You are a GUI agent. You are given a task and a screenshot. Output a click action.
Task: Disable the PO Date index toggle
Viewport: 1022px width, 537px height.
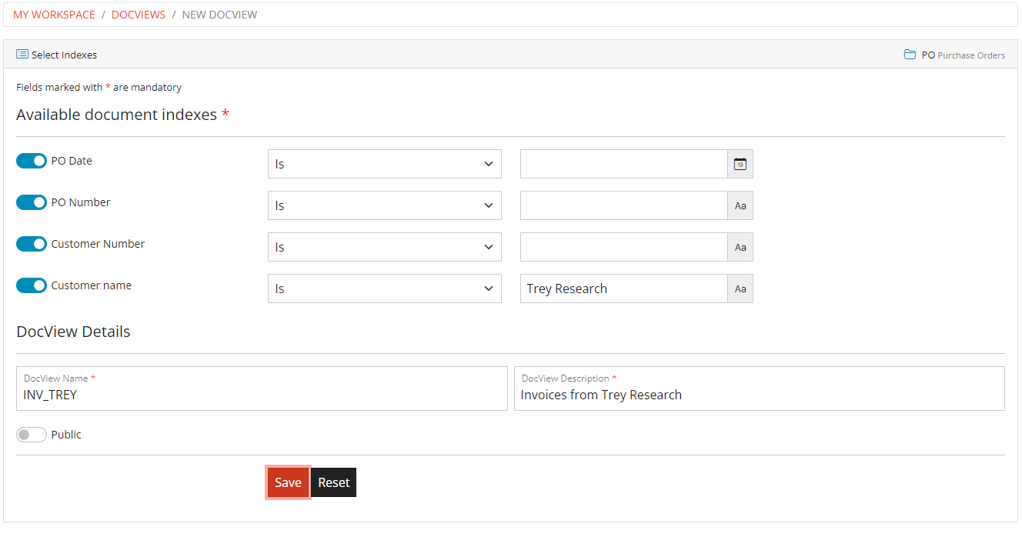(32, 161)
